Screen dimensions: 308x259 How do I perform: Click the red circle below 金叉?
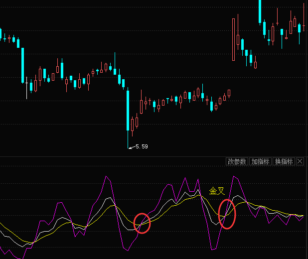227,214
